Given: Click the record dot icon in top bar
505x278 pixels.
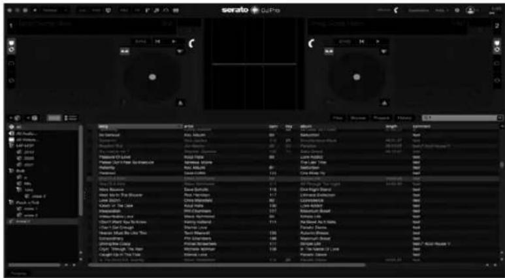Looking at the screenshot, I should point(35,10).
